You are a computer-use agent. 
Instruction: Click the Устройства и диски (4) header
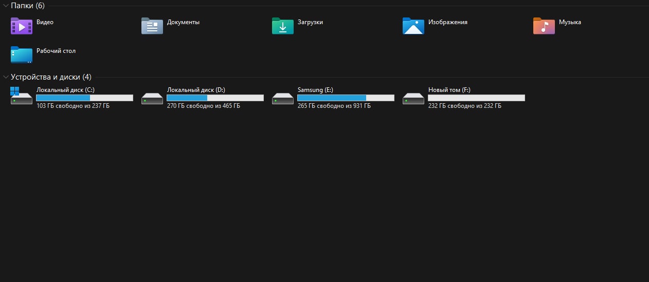pyautogui.click(x=51, y=77)
